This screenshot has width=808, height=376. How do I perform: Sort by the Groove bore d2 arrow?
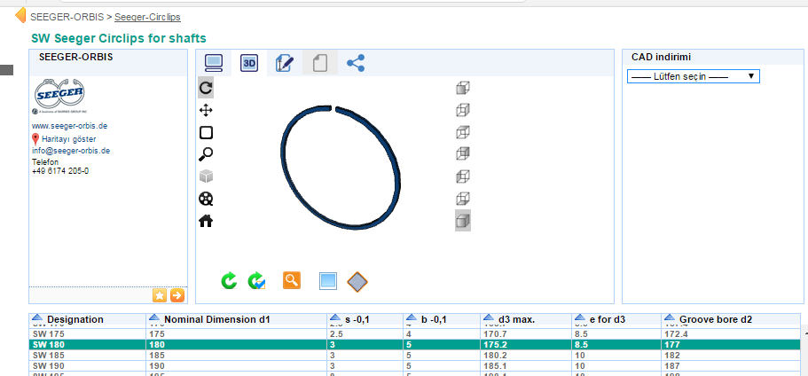pos(670,318)
